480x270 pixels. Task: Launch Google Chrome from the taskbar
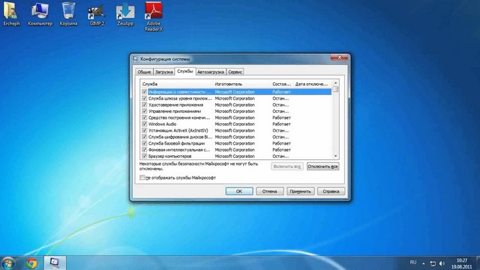[x=32, y=263]
